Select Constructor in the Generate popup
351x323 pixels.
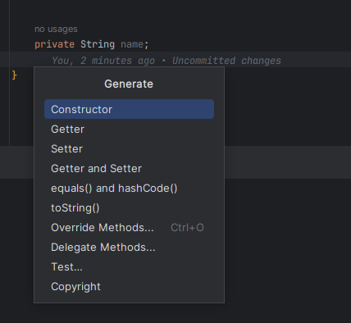[x=129, y=109]
